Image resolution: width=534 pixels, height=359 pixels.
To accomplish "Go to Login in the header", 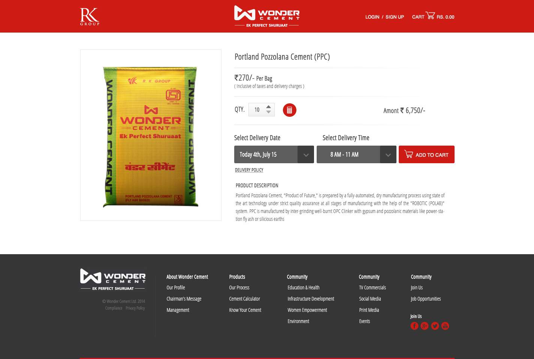I will click(372, 17).
